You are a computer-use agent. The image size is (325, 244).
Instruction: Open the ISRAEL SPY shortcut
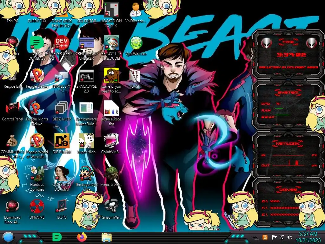(62, 80)
